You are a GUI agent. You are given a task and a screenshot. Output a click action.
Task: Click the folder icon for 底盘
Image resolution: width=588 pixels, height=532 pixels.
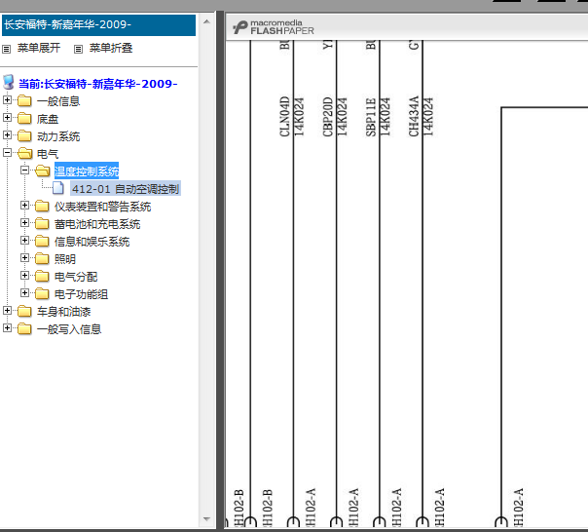tap(24, 118)
